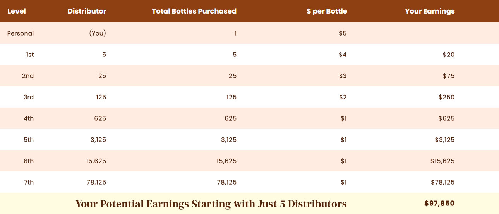The height and width of the screenshot is (214, 499).
Task: Select the Personal level row label
Action: (21, 33)
